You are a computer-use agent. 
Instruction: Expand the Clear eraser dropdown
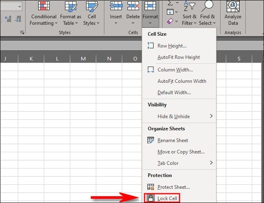click(x=176, y=21)
